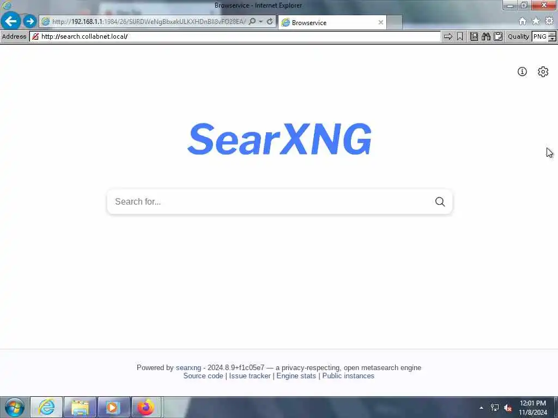Open the Source code link

click(203, 376)
